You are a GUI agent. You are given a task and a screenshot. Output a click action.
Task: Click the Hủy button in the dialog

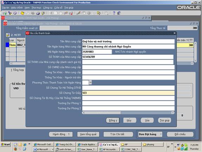point(130,120)
